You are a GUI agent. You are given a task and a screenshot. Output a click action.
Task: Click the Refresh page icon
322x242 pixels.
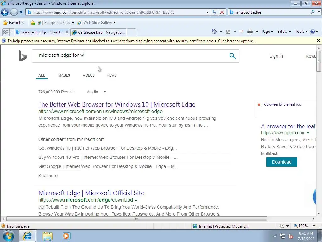coord(214,12)
